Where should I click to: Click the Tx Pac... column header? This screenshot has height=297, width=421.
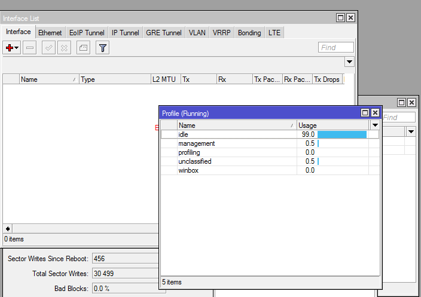click(x=267, y=79)
